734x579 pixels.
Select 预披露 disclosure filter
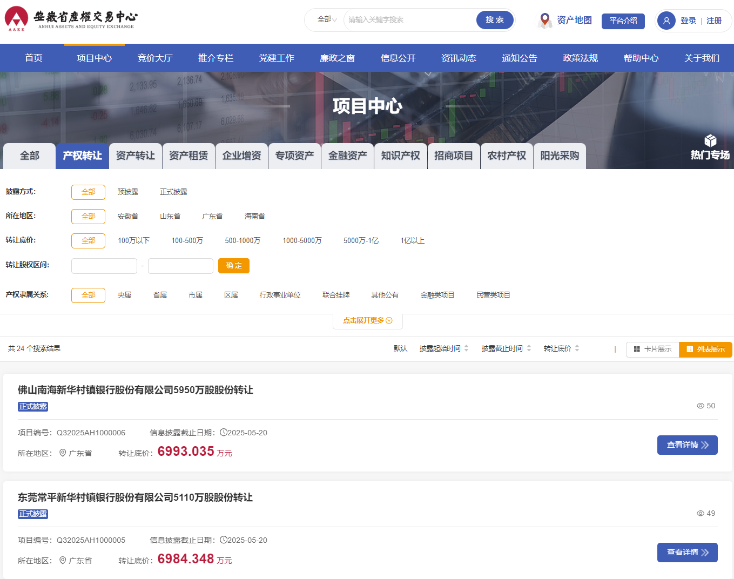coord(128,192)
